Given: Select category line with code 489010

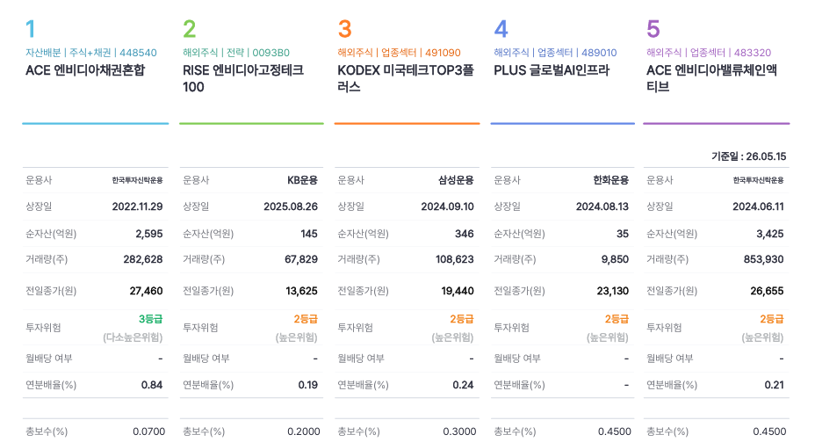Looking at the screenshot, I should point(555,53).
